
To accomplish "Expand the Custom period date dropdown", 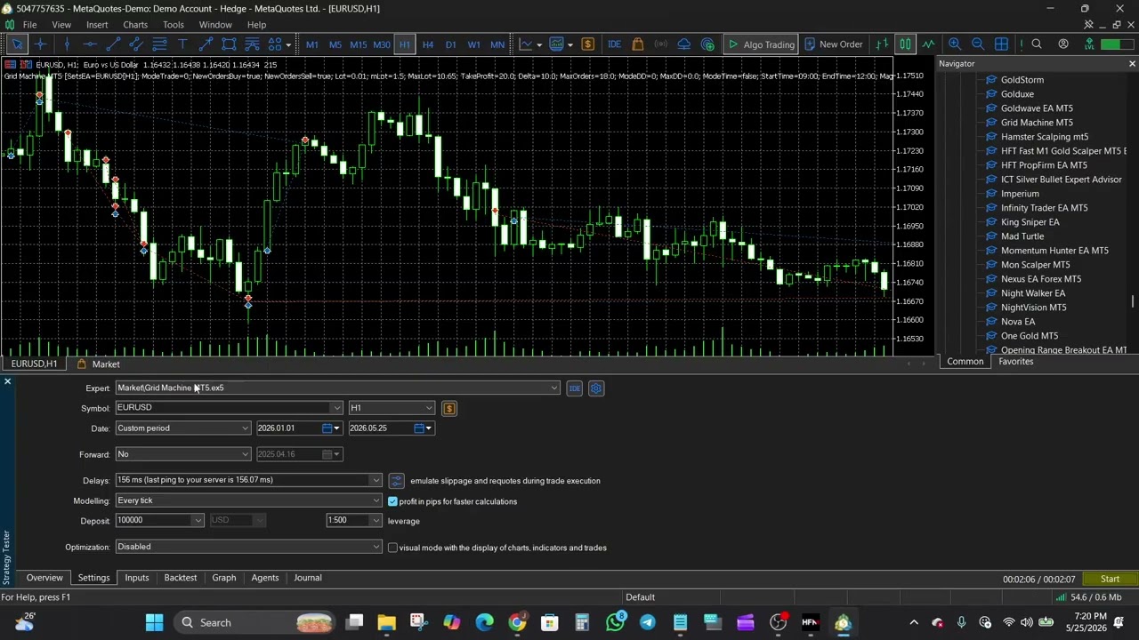I will (245, 428).
